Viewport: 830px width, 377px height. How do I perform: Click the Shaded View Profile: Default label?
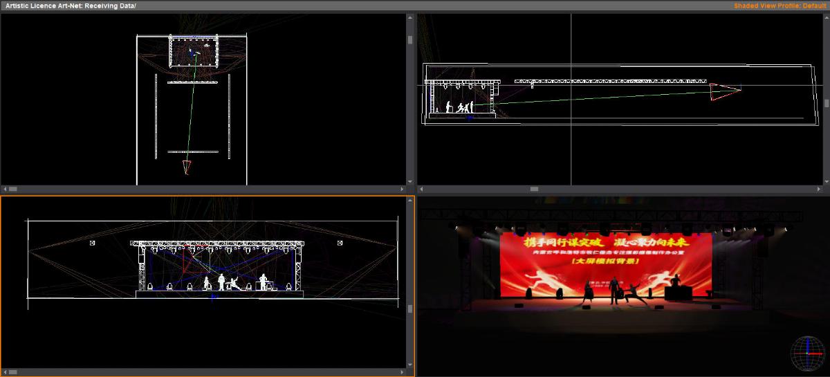pos(780,6)
